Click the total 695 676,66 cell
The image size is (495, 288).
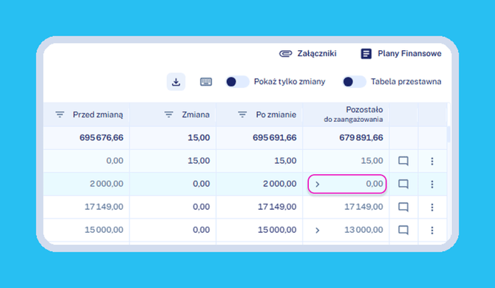click(86, 138)
